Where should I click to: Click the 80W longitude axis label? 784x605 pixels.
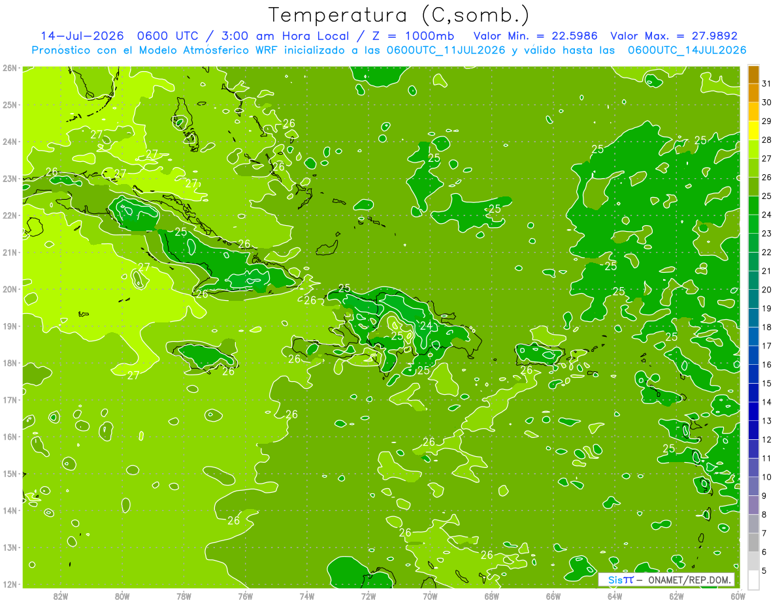(122, 595)
